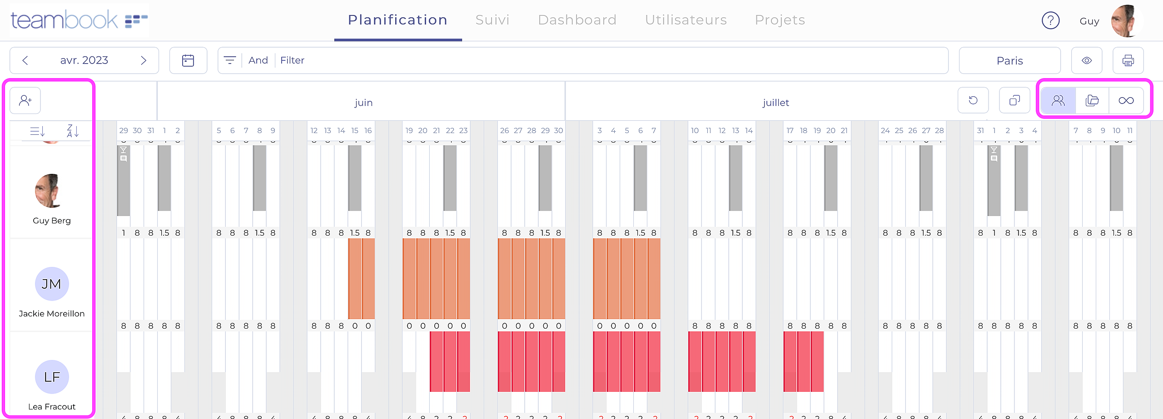Click the undo rotation icon
The width and height of the screenshot is (1163, 419).
(973, 100)
